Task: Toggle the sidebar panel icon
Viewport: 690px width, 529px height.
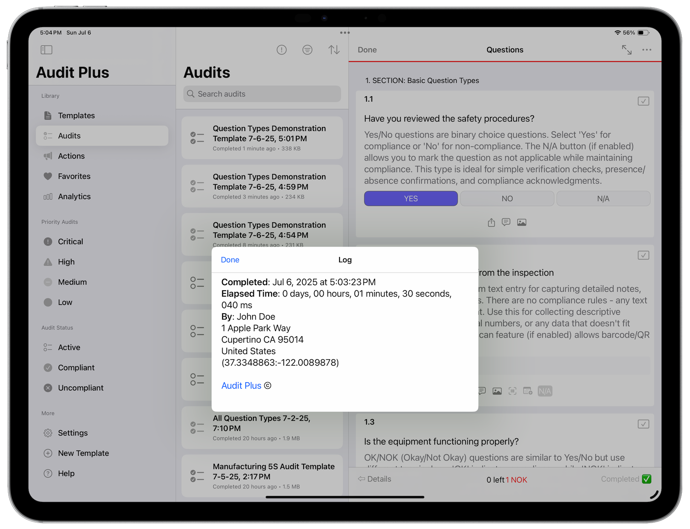Action: [x=46, y=50]
